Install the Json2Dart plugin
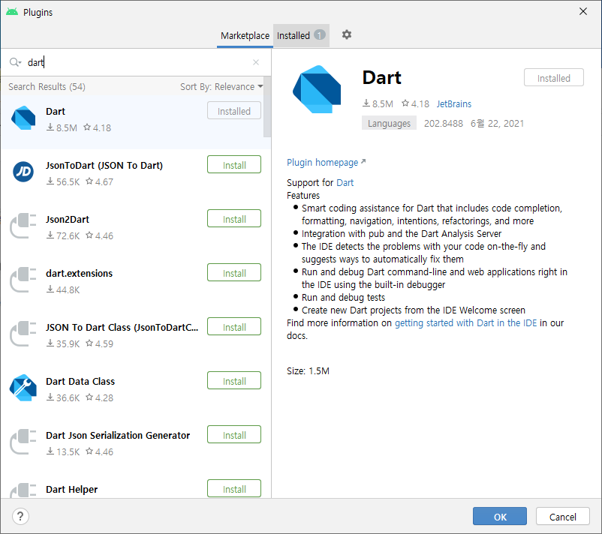 point(234,219)
